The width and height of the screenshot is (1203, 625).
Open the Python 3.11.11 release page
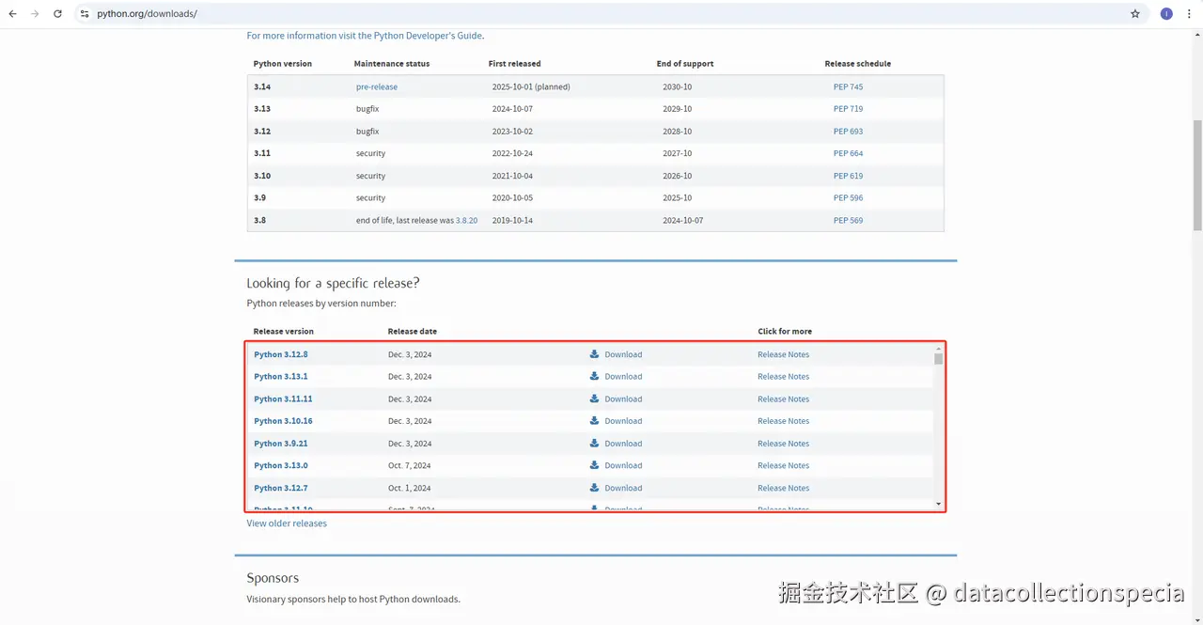[x=283, y=398]
